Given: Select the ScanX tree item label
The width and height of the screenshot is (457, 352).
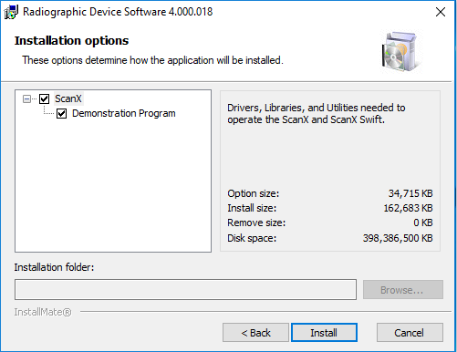Looking at the screenshot, I should click(x=68, y=98).
